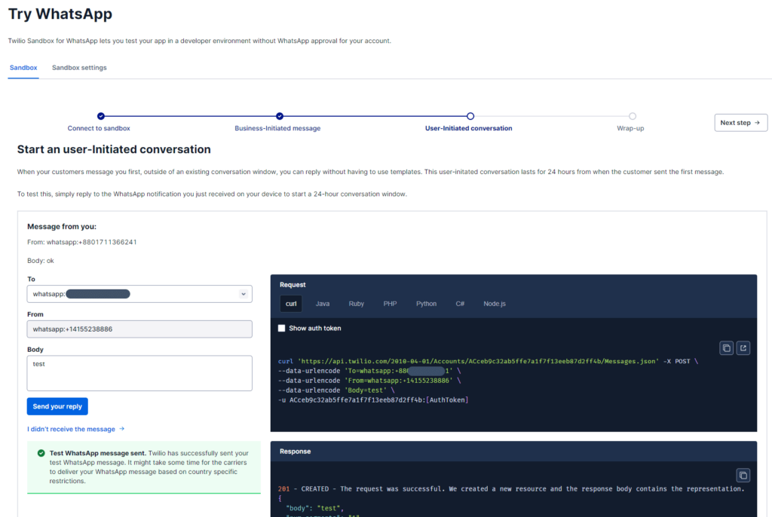Expand the To recipient dropdown

(244, 294)
